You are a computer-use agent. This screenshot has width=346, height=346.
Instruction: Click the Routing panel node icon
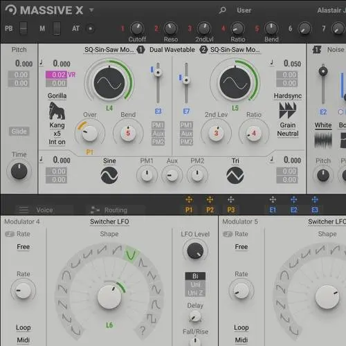pyautogui.click(x=95, y=210)
